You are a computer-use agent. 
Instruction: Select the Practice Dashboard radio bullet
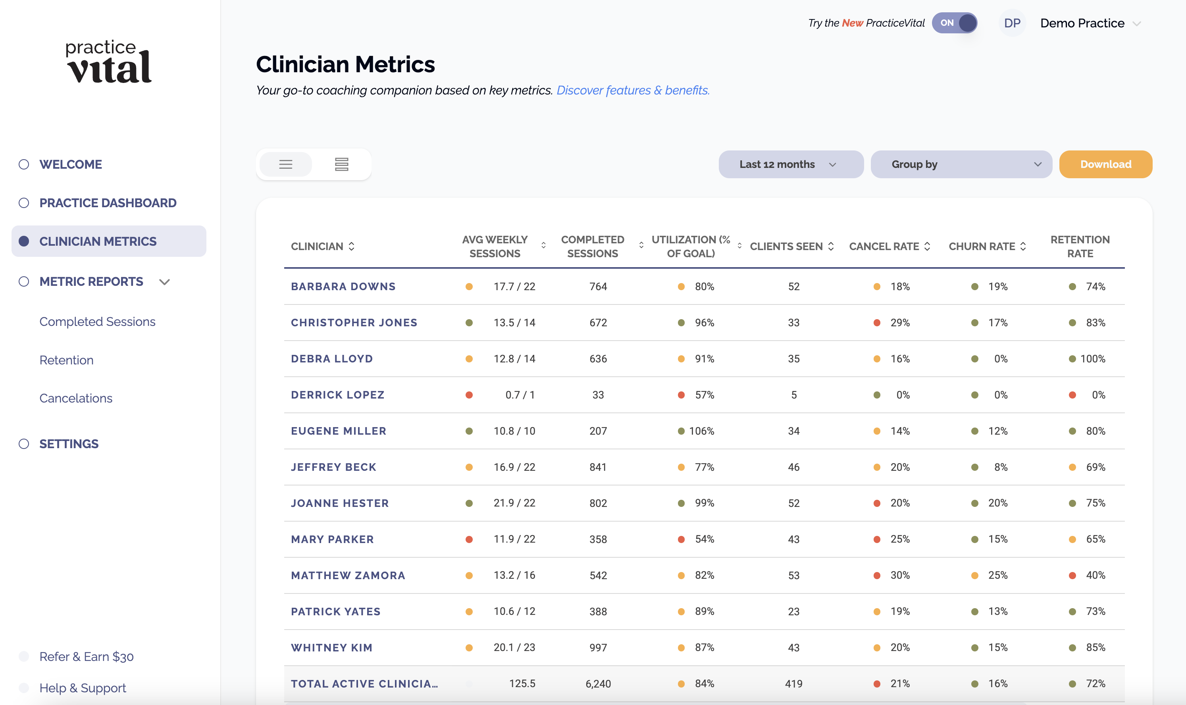(24, 203)
